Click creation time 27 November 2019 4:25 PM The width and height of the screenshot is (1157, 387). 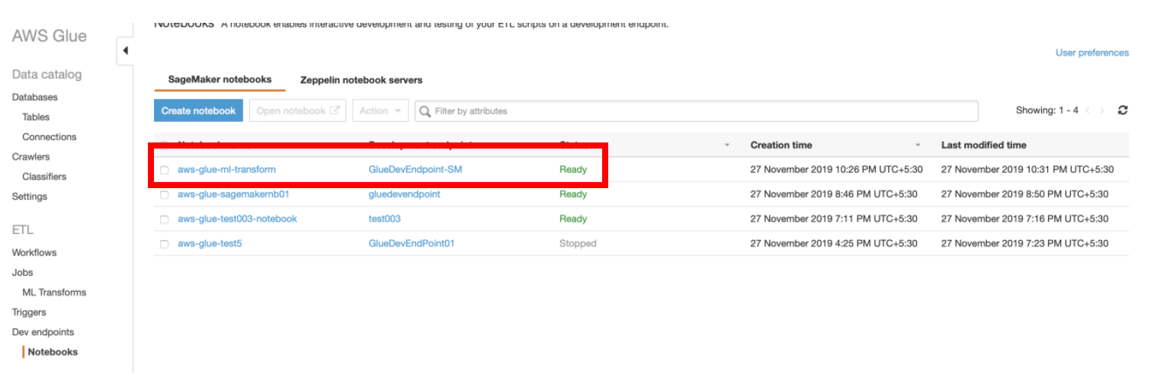(834, 244)
